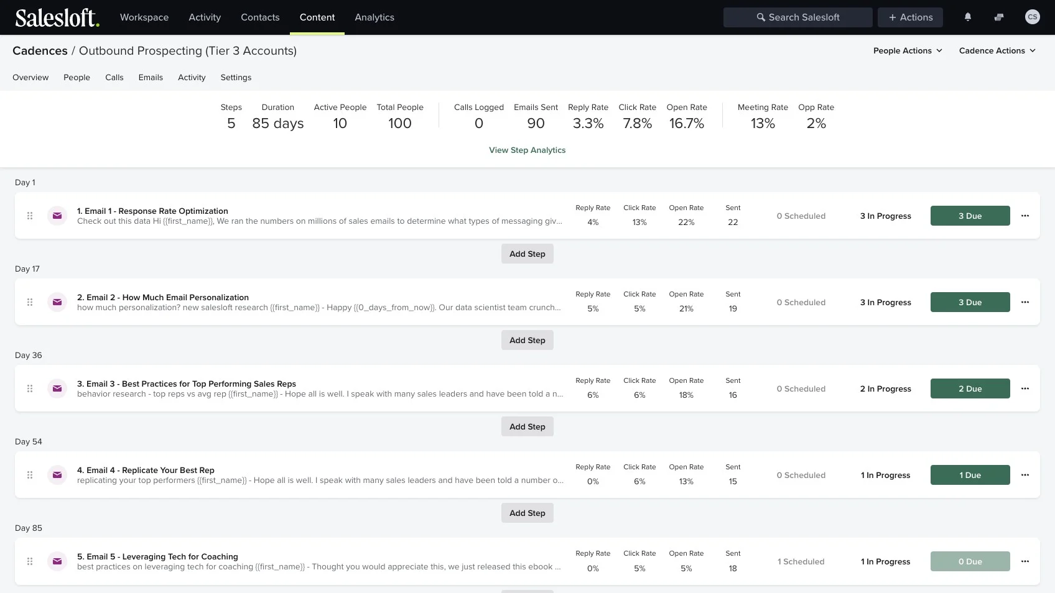Screen dimensions: 1055x593
Task: Click 3 Due button for Email 2
Action: tap(970, 302)
